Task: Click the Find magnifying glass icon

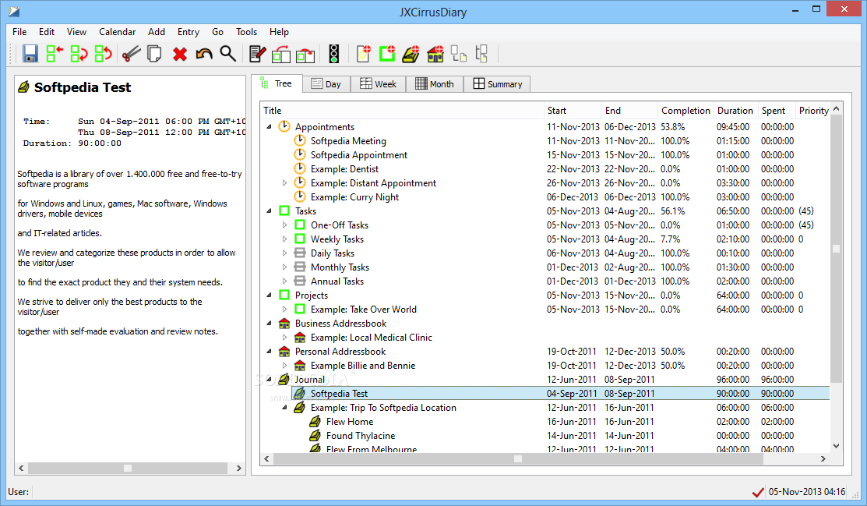Action: click(x=227, y=54)
